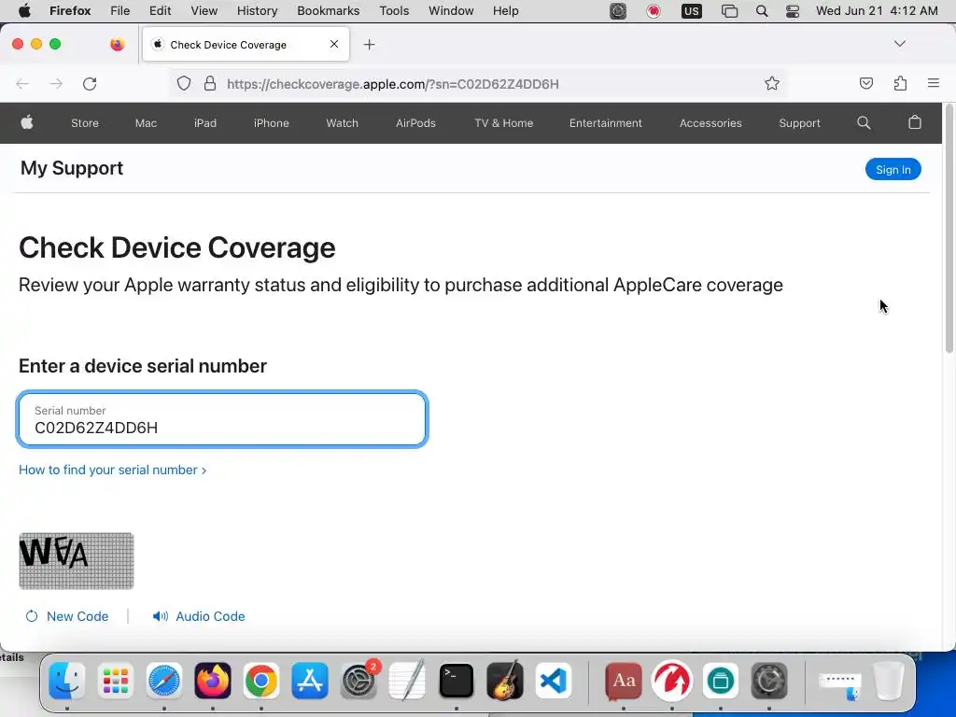The image size is (956, 717).
Task: Request a New Code captcha
Action: tap(67, 616)
